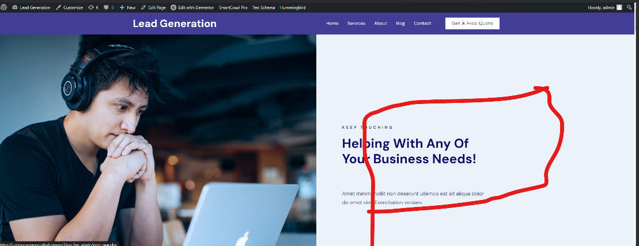Open the Services nav item
Viewport: 639px width, 246px height.
tap(356, 23)
